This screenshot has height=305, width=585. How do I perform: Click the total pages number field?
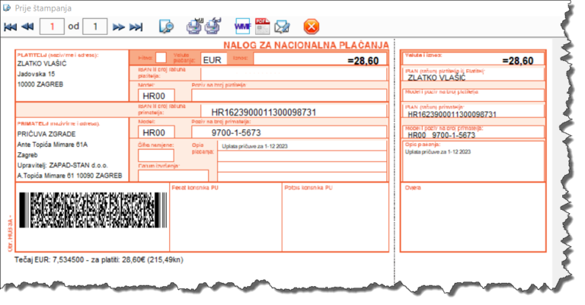[x=94, y=27]
